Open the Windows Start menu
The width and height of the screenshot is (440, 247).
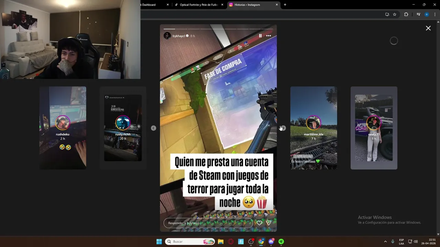[159, 242]
